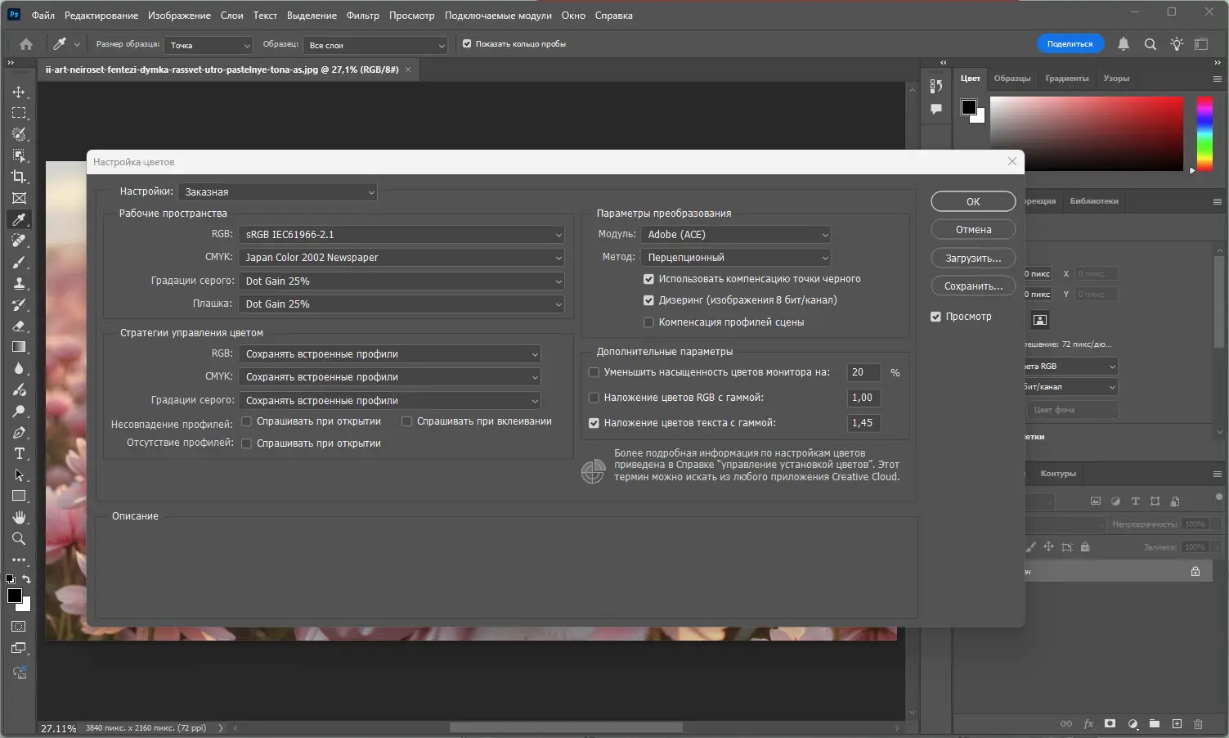The image size is (1229, 738).
Task: Enable Компенсация профилей сцены
Action: click(648, 322)
